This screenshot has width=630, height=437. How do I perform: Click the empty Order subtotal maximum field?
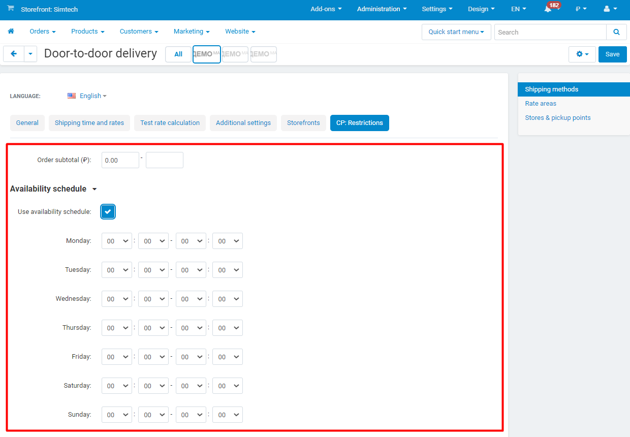pyautogui.click(x=165, y=160)
